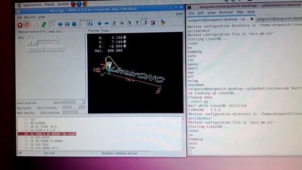
Task: Switch preview to the Y front view
Action: click(x=137, y=23)
